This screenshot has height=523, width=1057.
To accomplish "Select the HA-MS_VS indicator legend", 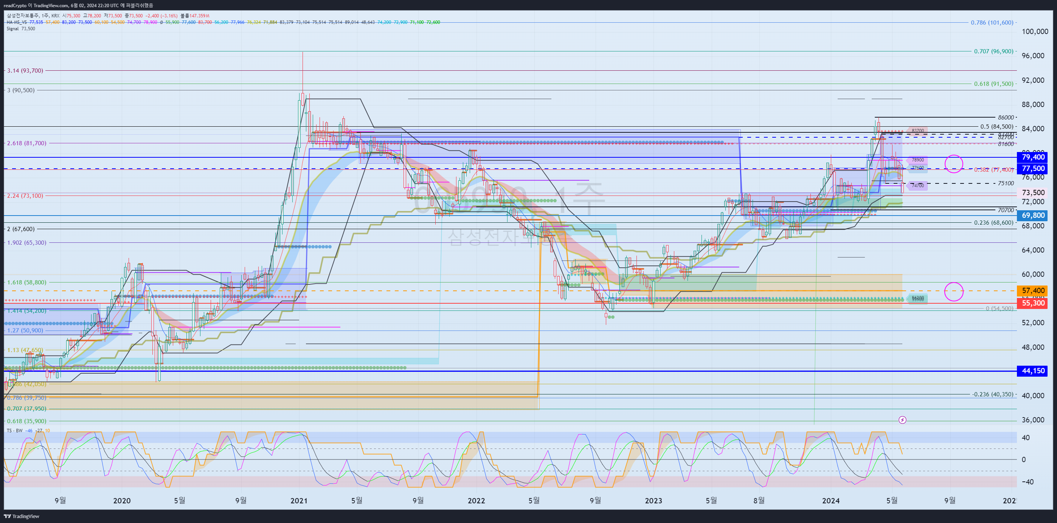I will (16, 22).
